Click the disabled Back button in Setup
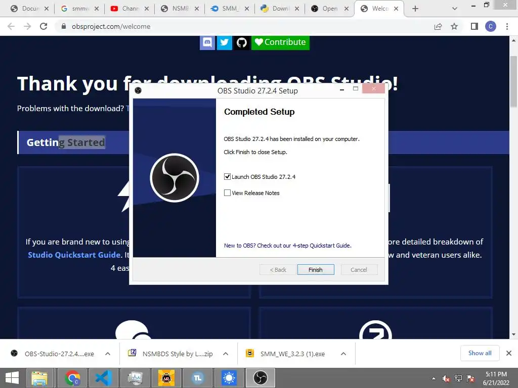This screenshot has height=388, width=518. pyautogui.click(x=278, y=270)
